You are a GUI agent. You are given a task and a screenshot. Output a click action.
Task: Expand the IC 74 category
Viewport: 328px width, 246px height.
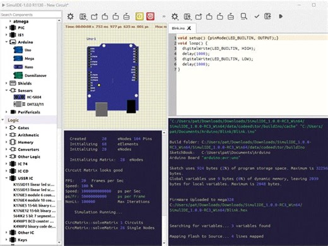click(x=6, y=163)
